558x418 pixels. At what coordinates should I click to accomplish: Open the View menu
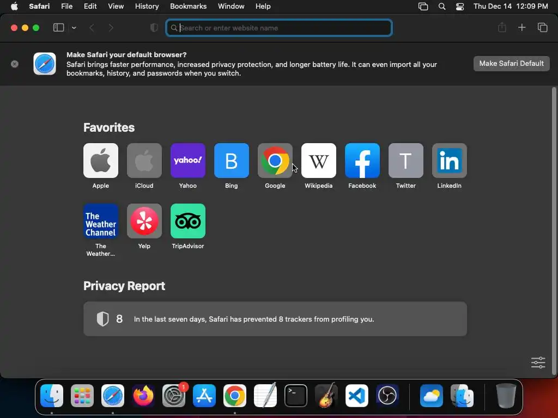coord(116,7)
